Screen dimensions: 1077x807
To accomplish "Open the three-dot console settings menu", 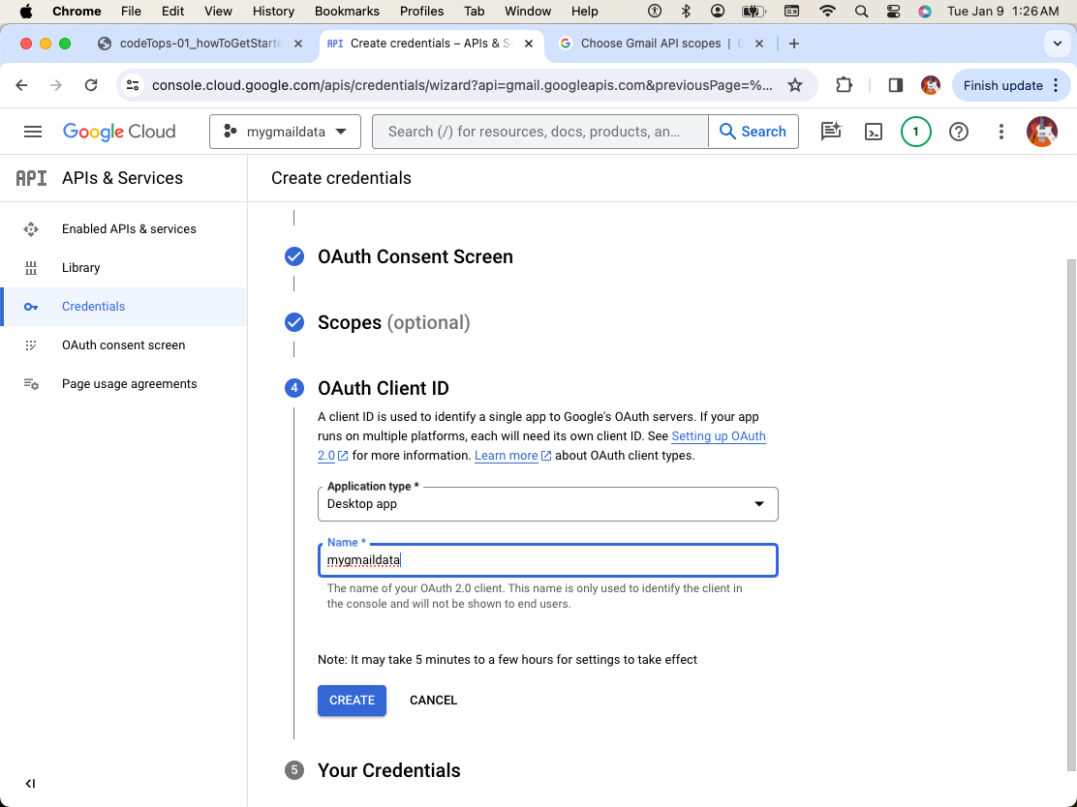I will pos(1000,132).
